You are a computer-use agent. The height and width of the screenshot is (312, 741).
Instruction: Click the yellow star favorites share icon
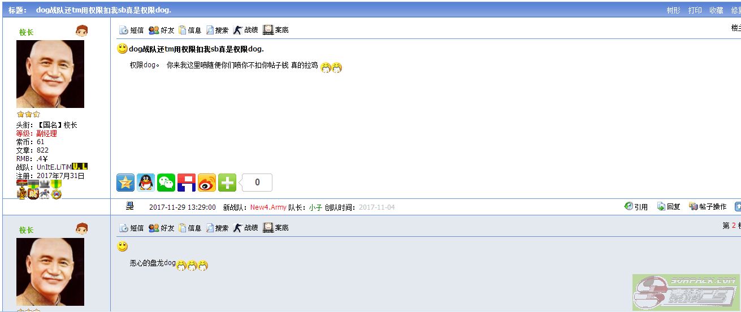125,183
